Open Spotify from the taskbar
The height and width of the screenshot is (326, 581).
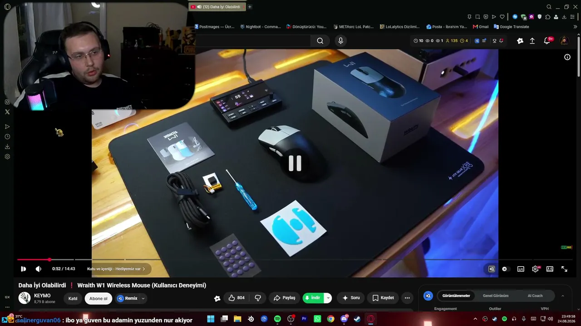(277, 319)
